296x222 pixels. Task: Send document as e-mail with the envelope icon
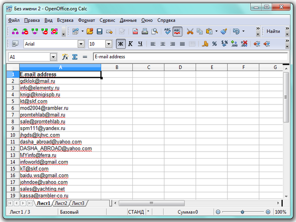coord(109,31)
